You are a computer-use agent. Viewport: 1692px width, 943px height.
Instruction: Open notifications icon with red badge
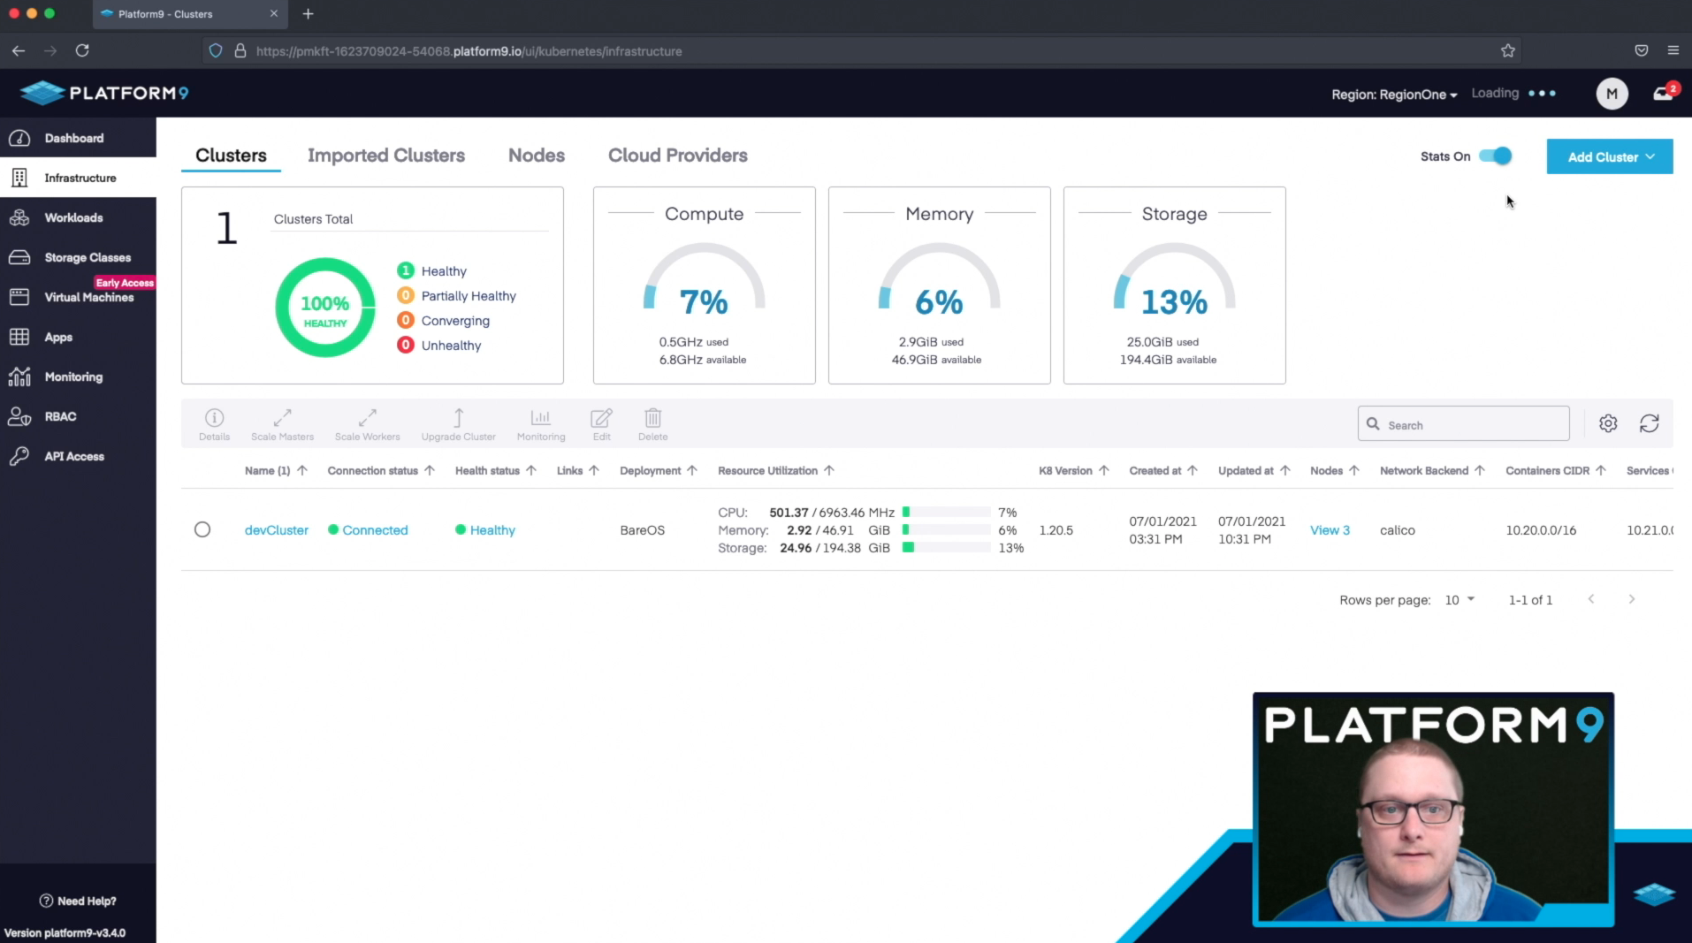pyautogui.click(x=1665, y=92)
